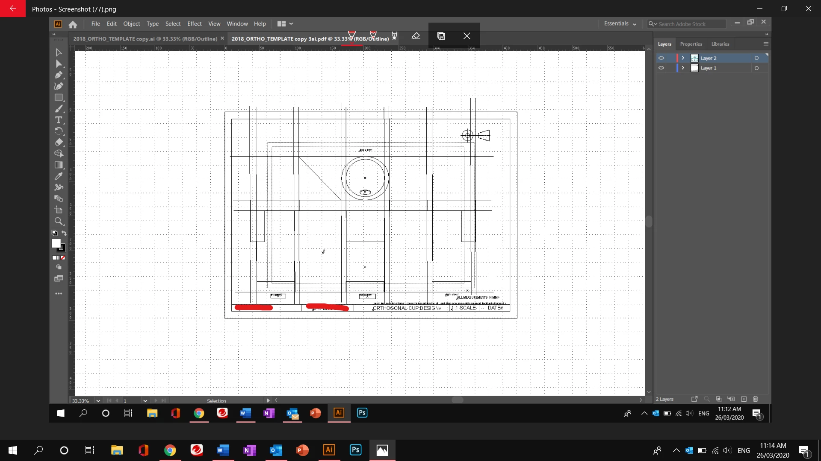Click the trash icon in Layers panel
This screenshot has width=821, height=461.
click(756, 399)
